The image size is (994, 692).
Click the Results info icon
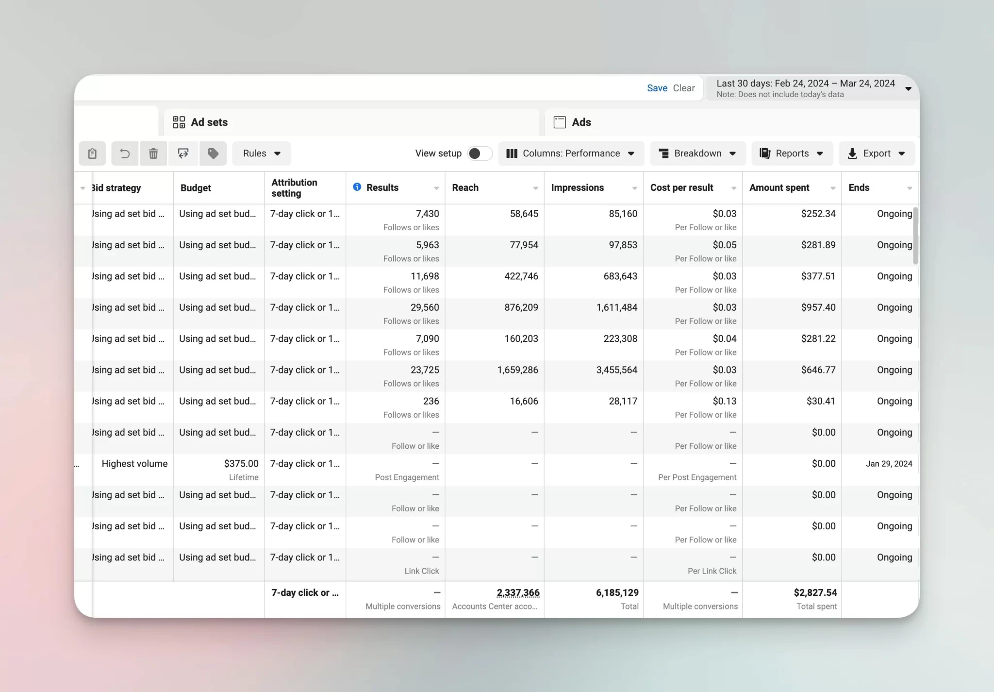(357, 187)
